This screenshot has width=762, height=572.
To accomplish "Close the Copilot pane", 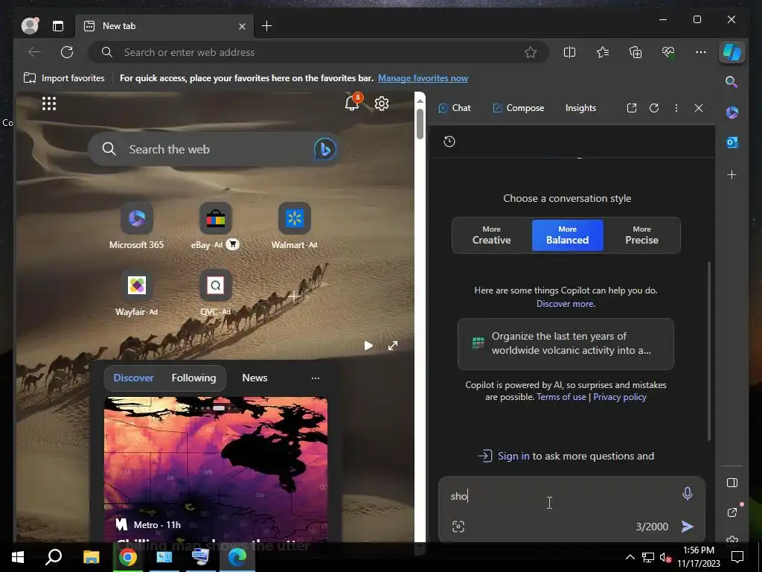I will (x=699, y=108).
